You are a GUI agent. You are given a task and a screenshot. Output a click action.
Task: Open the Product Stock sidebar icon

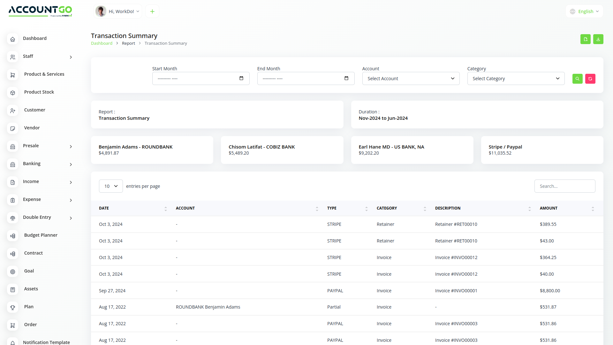point(13,93)
